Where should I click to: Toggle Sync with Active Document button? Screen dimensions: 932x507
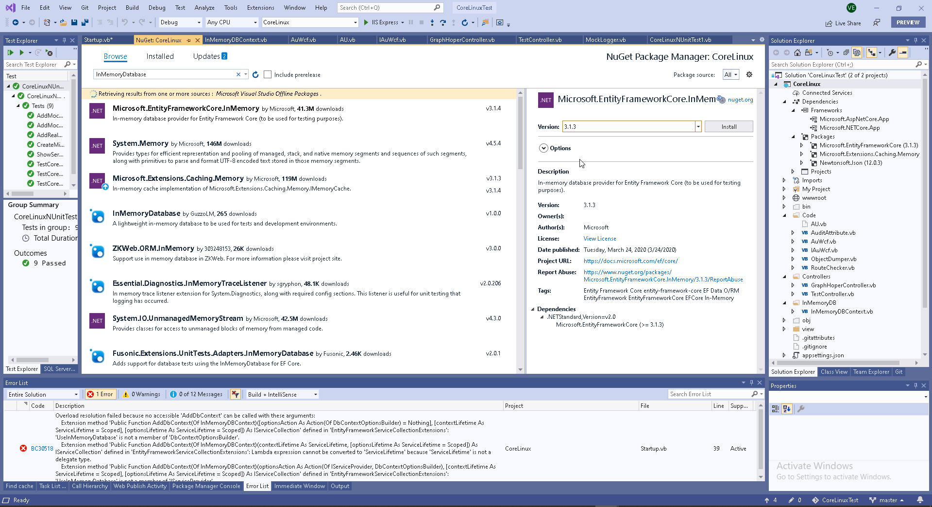pos(872,52)
